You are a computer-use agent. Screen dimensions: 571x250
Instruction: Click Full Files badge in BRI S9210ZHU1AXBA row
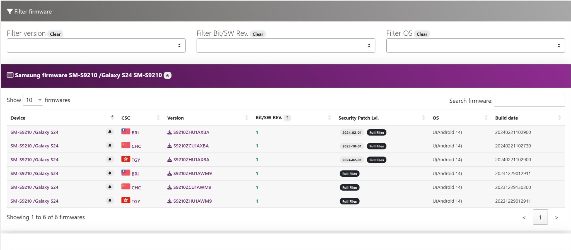click(377, 133)
